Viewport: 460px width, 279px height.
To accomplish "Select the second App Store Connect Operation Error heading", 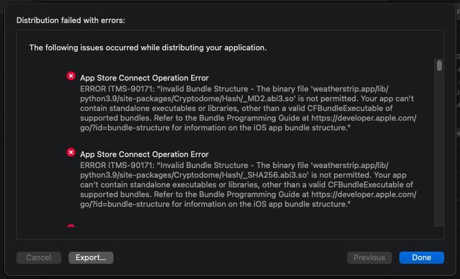I will pos(144,155).
